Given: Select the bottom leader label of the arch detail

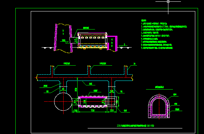Looking at the screenshot, I should 177,109.
